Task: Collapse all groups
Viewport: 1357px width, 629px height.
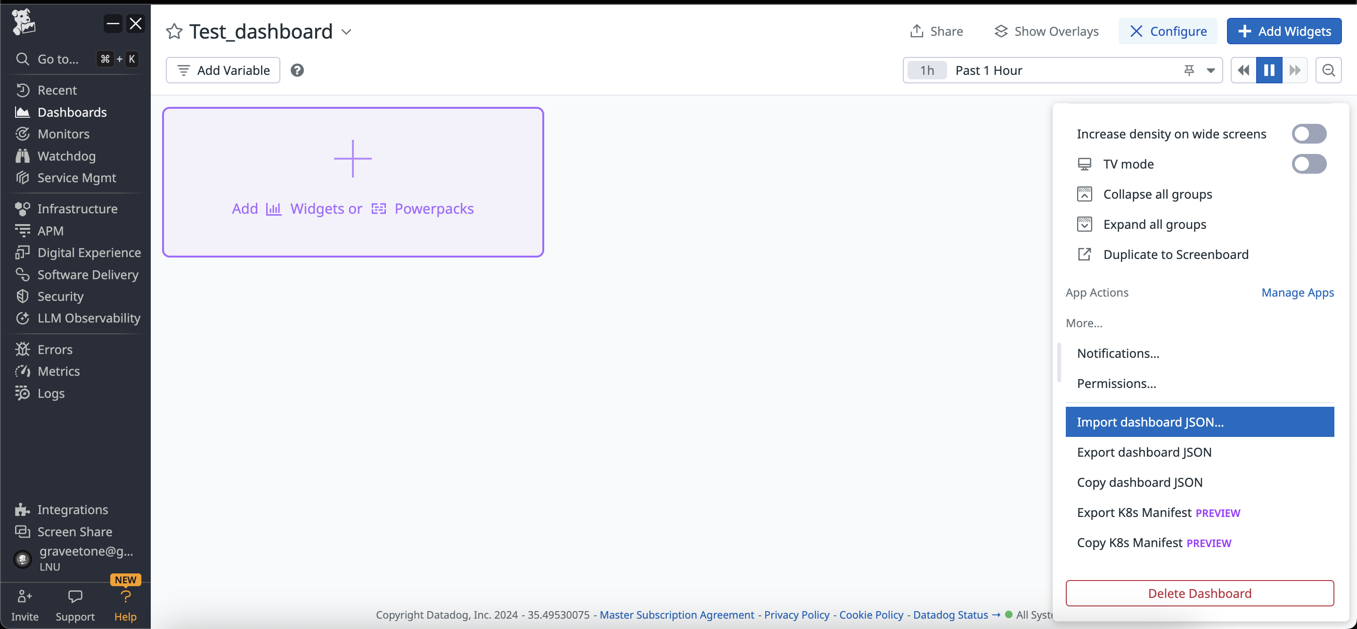Action: 1157,194
